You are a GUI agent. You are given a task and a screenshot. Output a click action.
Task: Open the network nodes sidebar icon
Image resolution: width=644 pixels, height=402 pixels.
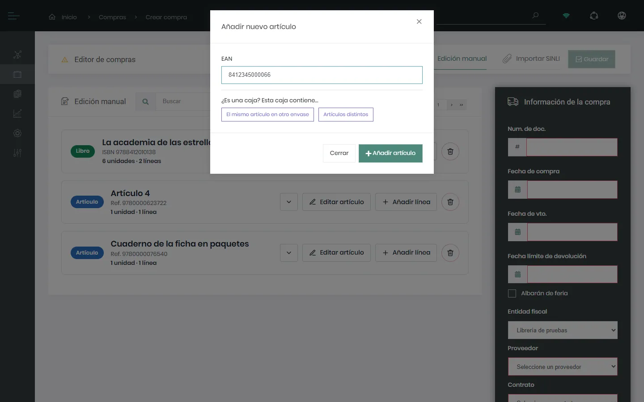(x=17, y=54)
